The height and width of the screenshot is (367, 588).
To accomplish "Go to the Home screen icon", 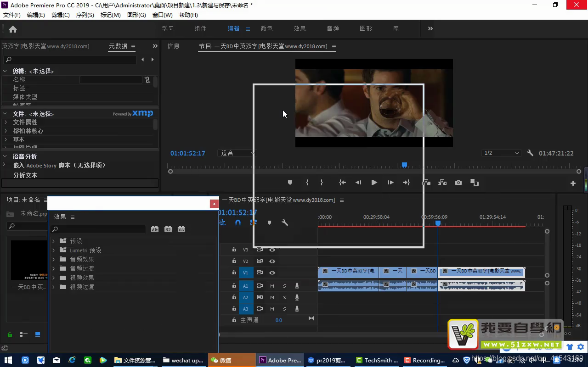I will coord(13,29).
